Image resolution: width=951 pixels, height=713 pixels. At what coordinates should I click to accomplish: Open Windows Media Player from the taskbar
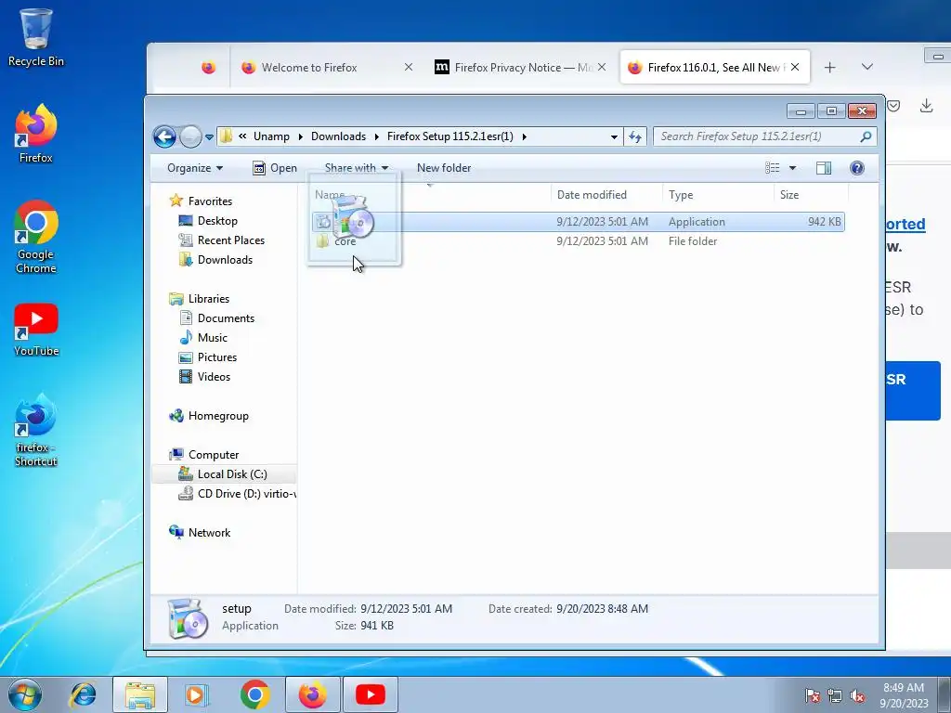(195, 694)
